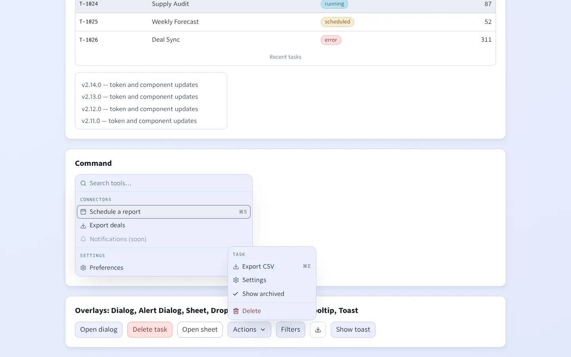The height and width of the screenshot is (357, 571).
Task: Toggle the Show archived checked item
Action: (272, 294)
